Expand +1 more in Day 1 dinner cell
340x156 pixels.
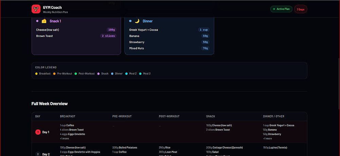click(x=268, y=138)
